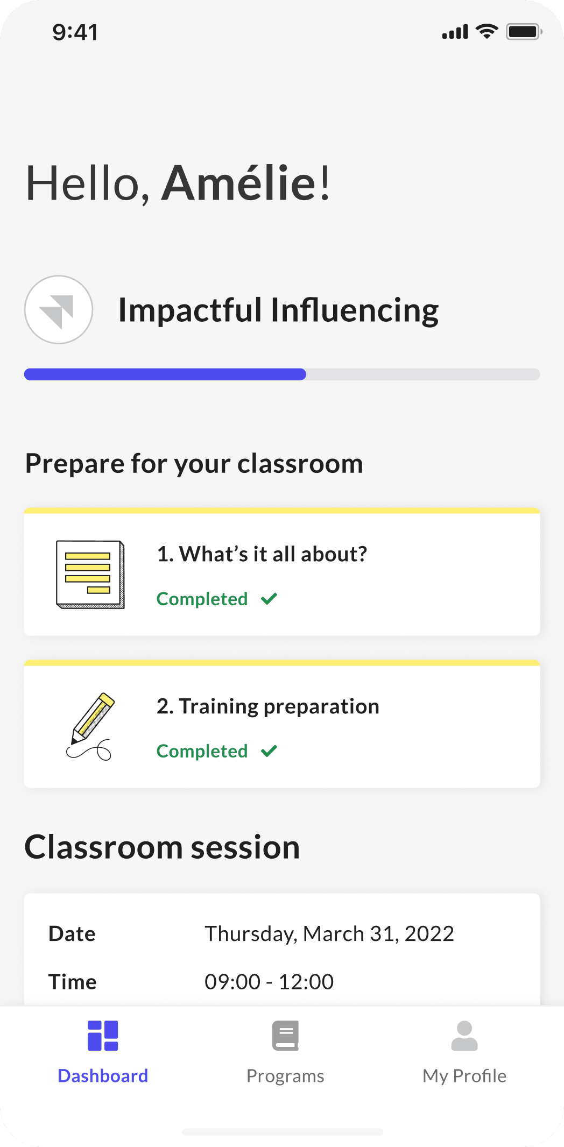Screen dimensions: 564x1147
Task: Click the pencil training preparation icon
Action: pos(90,726)
